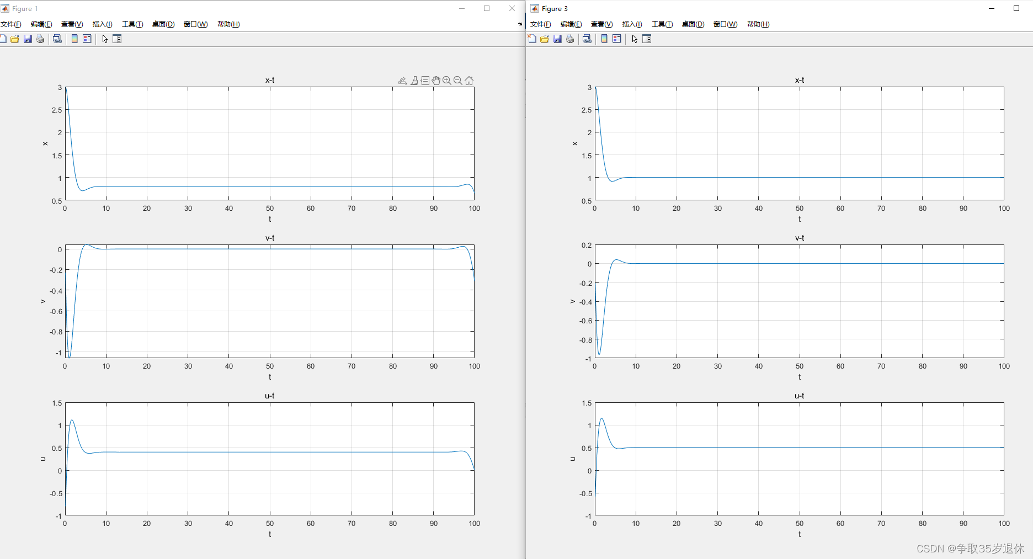
Task: Click inside the x-t axes in Figure 3
Action: pos(800,143)
